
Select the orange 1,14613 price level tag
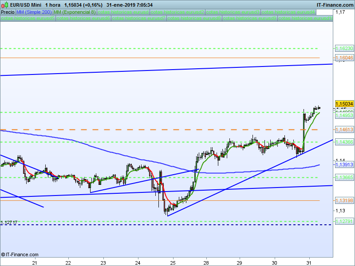(x=344, y=129)
